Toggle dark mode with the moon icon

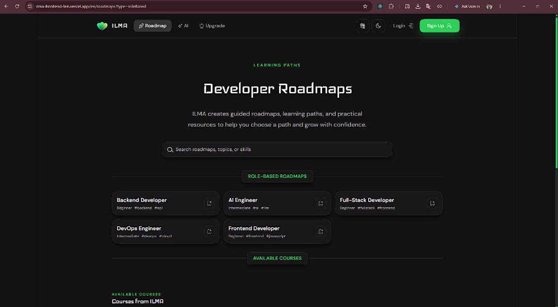(x=378, y=26)
